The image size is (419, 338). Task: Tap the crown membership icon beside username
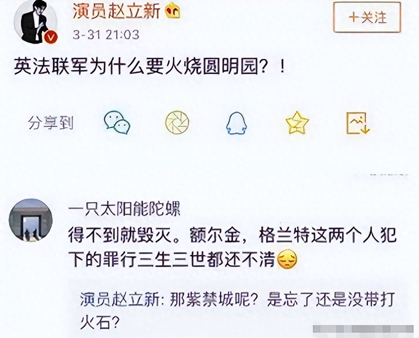[173, 12]
